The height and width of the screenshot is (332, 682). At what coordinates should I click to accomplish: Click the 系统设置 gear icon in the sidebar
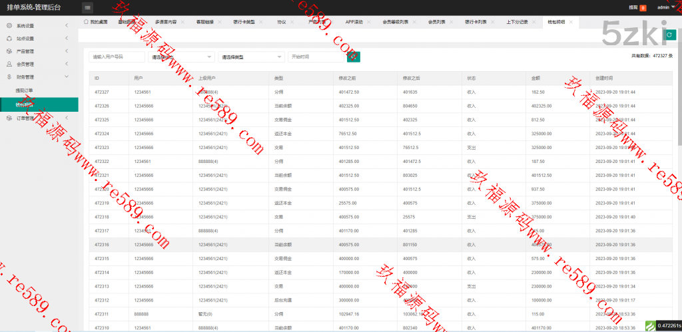tap(9, 26)
